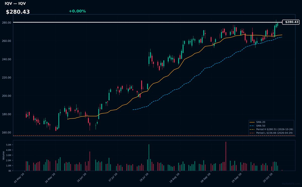Click the MarketsFN.com watermark
Image resolution: width=302 pixels, height=187 pixels.
291,184
